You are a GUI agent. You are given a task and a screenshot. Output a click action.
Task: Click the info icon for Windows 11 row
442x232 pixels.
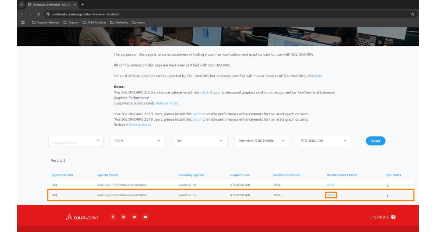[387, 195]
